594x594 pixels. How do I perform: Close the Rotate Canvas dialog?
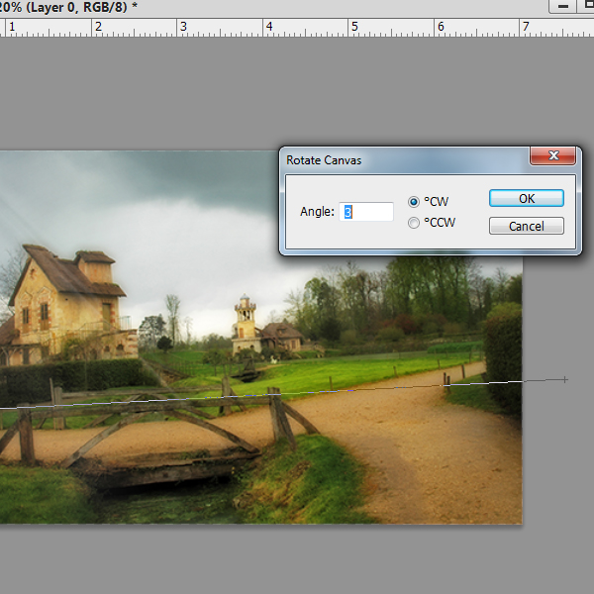click(x=552, y=155)
